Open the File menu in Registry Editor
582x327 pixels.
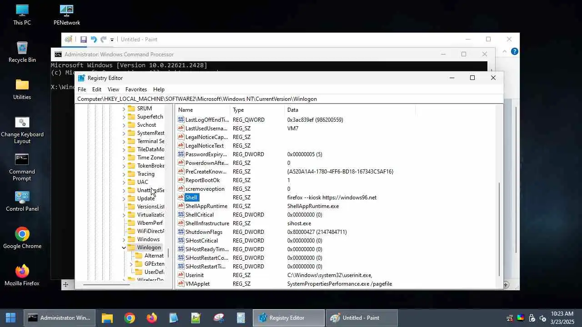coord(82,89)
